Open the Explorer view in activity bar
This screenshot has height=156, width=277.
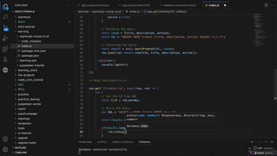[5, 7]
